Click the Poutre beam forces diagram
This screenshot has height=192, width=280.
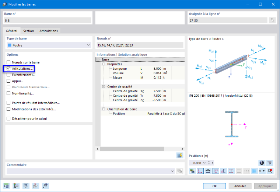(x=231, y=64)
